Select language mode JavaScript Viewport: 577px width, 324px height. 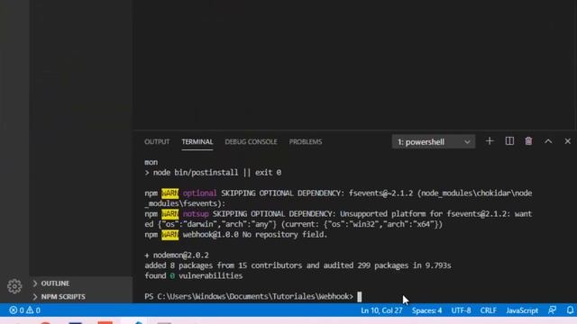coord(522,310)
